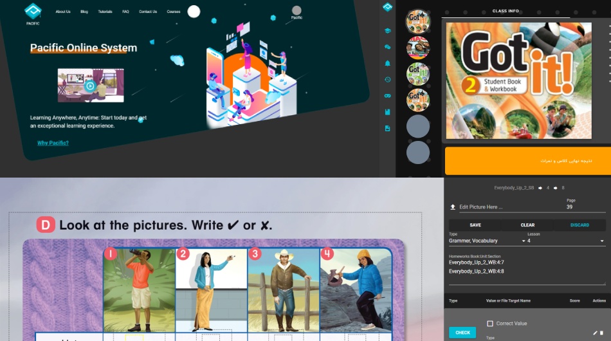Screen dimensions: 611x341
Task: Click the CLEAR button
Action: point(527,225)
